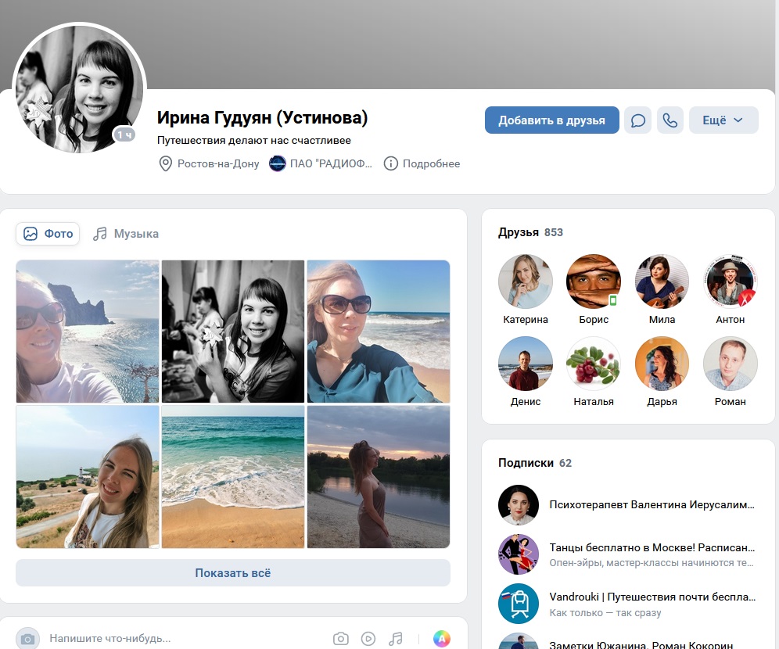Click the name Антон
Viewport: 779px width, 649px height.
[x=731, y=319]
